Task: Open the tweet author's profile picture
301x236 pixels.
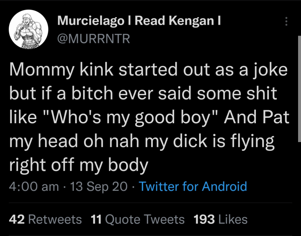Action: tap(28, 29)
